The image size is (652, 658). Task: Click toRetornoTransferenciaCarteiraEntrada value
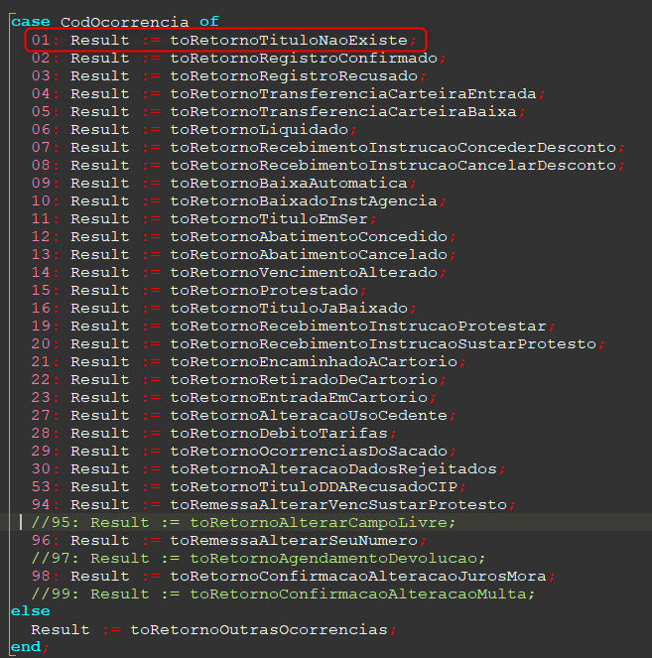(353, 93)
